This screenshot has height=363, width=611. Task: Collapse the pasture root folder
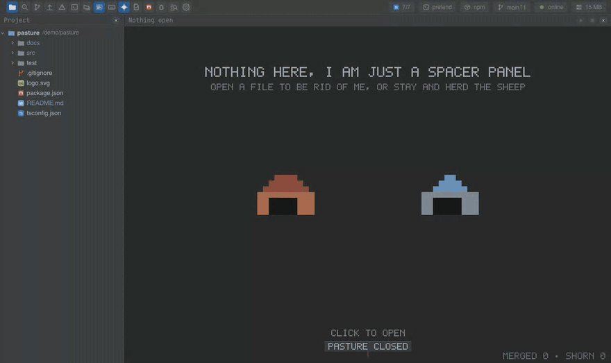pos(3,33)
